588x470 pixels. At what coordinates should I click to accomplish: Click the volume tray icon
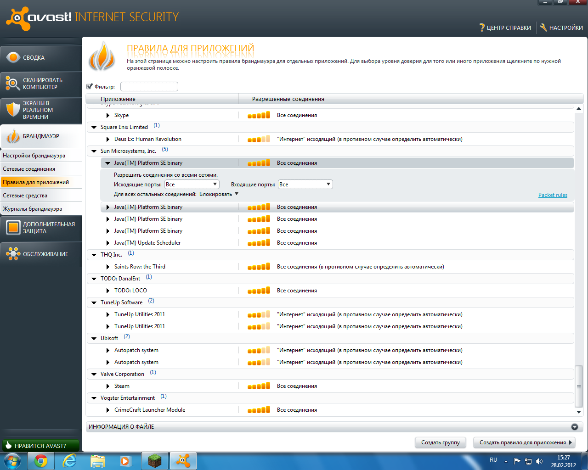click(x=539, y=461)
